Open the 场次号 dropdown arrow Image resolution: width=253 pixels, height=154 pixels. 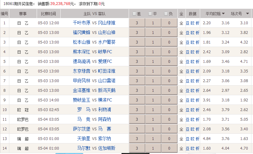coord(247,14)
